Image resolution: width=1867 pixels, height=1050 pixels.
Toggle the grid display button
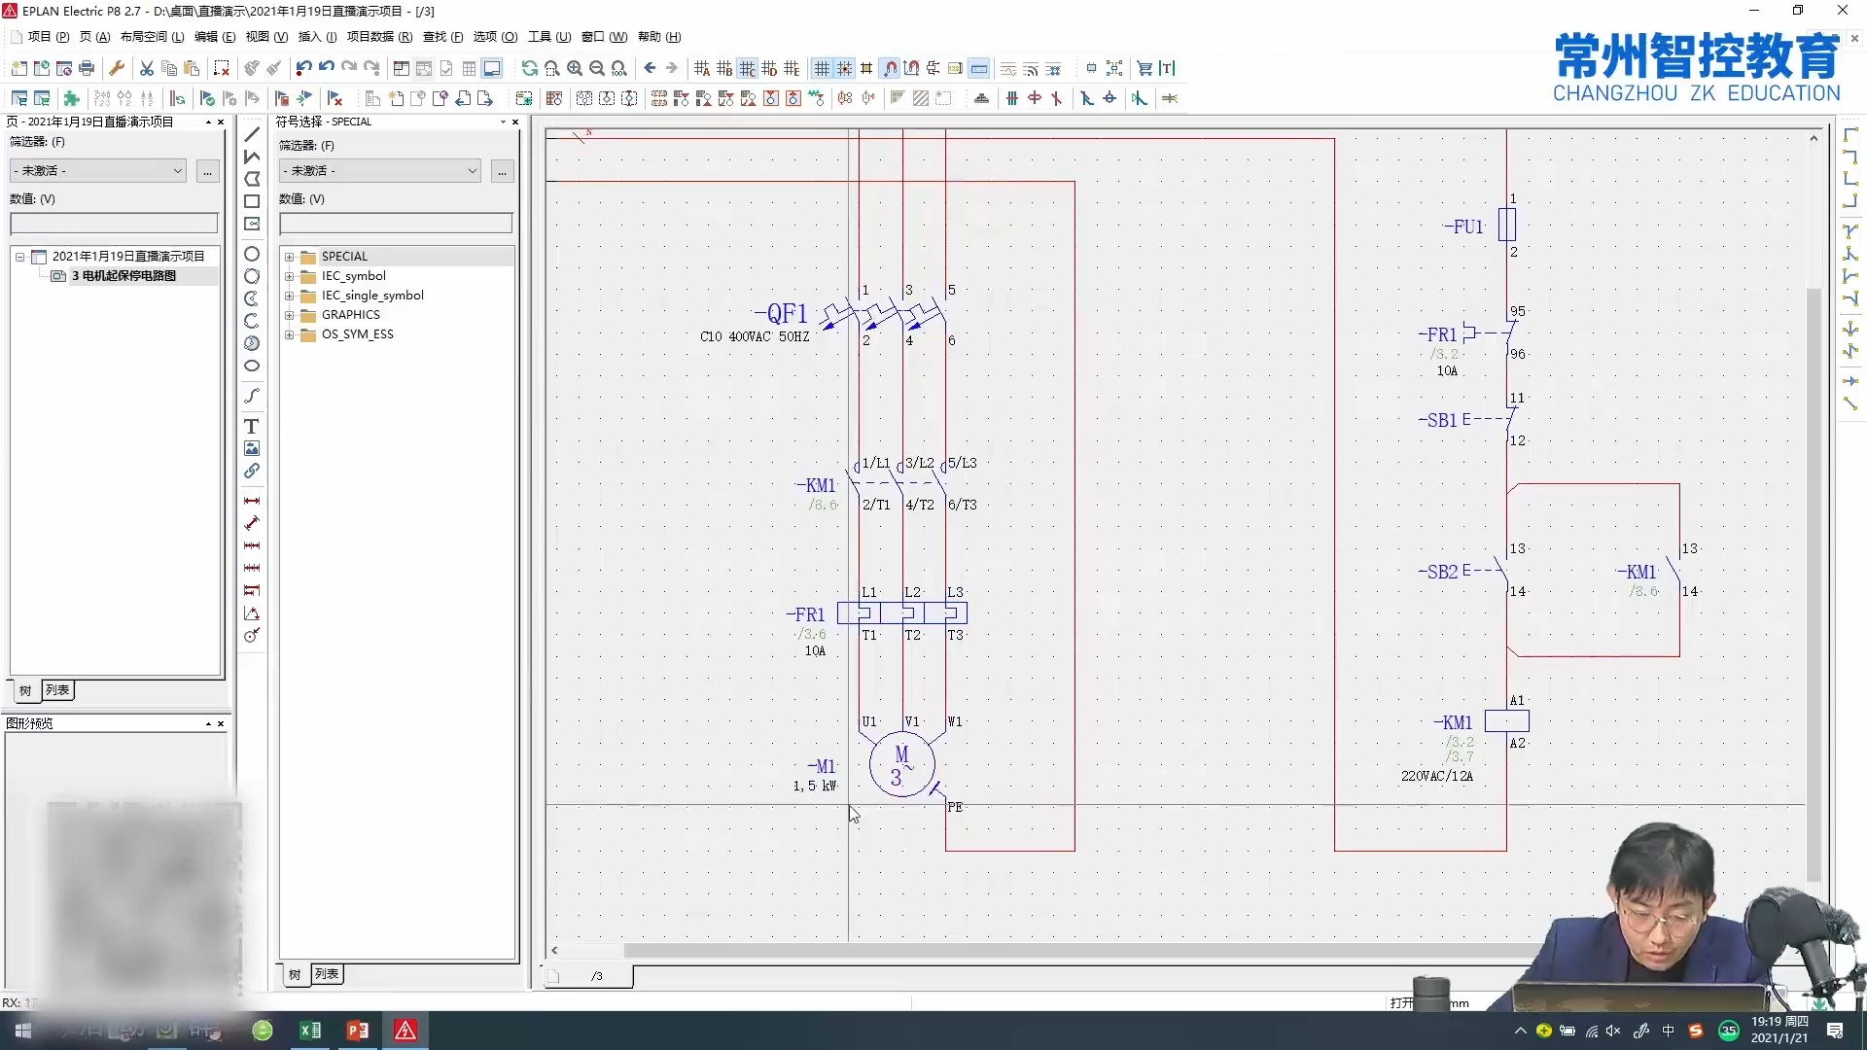click(822, 68)
